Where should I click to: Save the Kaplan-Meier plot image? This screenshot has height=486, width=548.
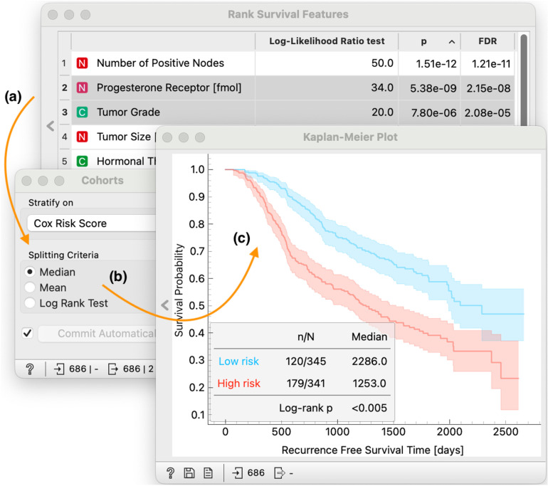point(189,473)
